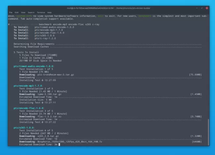Click '2 Files Needed [647 MB / 2 Minutes]'
This screenshot has height=155, width=215.
pos(44,133)
